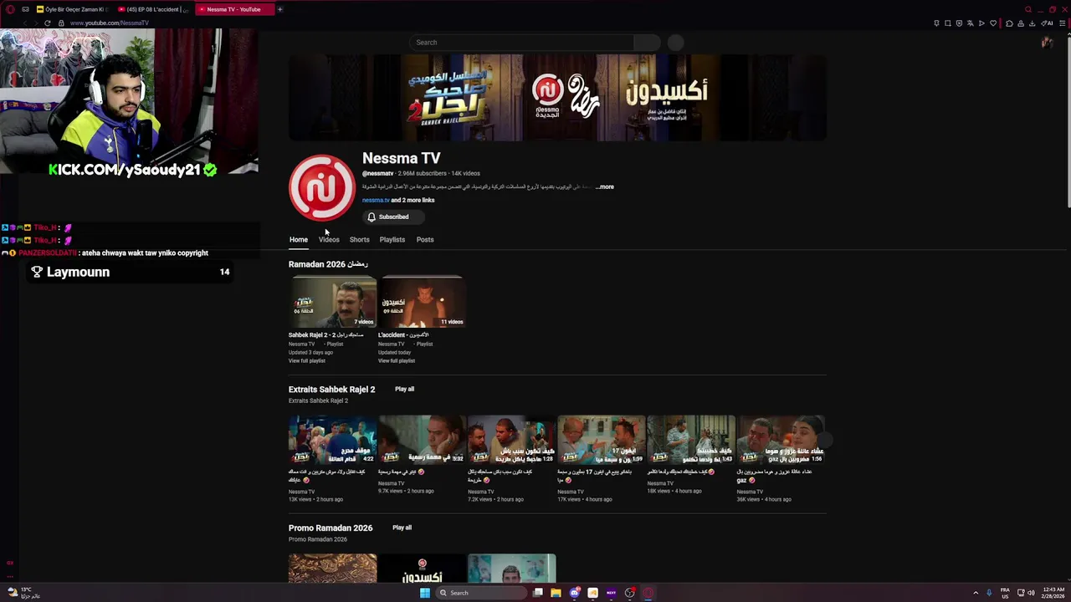The height and width of the screenshot is (602, 1071).
Task: Click the snapshot capture icon in address bar
Action: coord(948,23)
